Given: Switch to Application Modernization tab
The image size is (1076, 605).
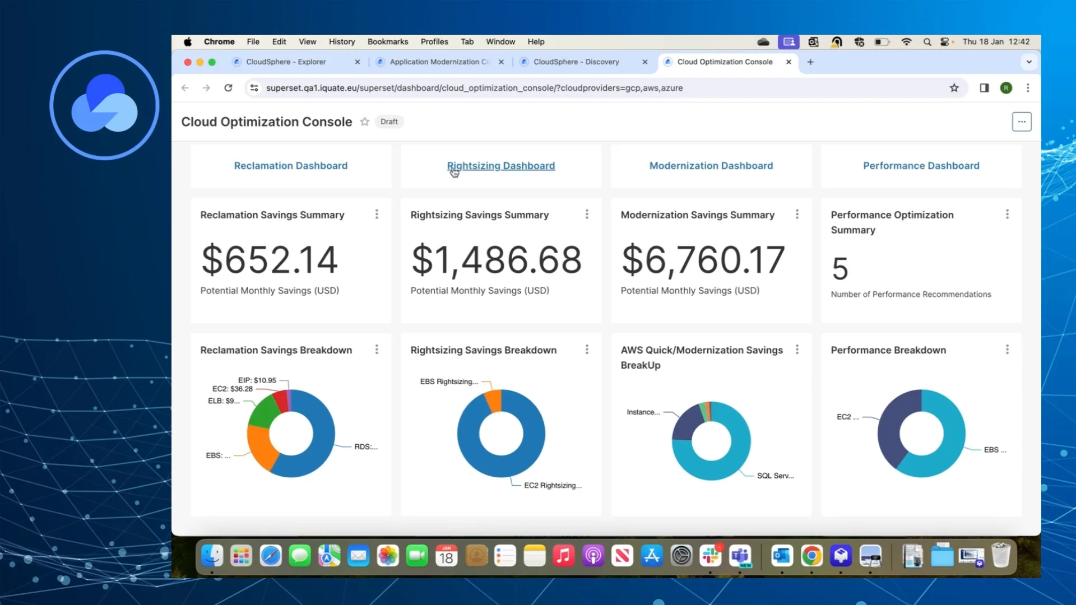Looking at the screenshot, I should click(439, 62).
